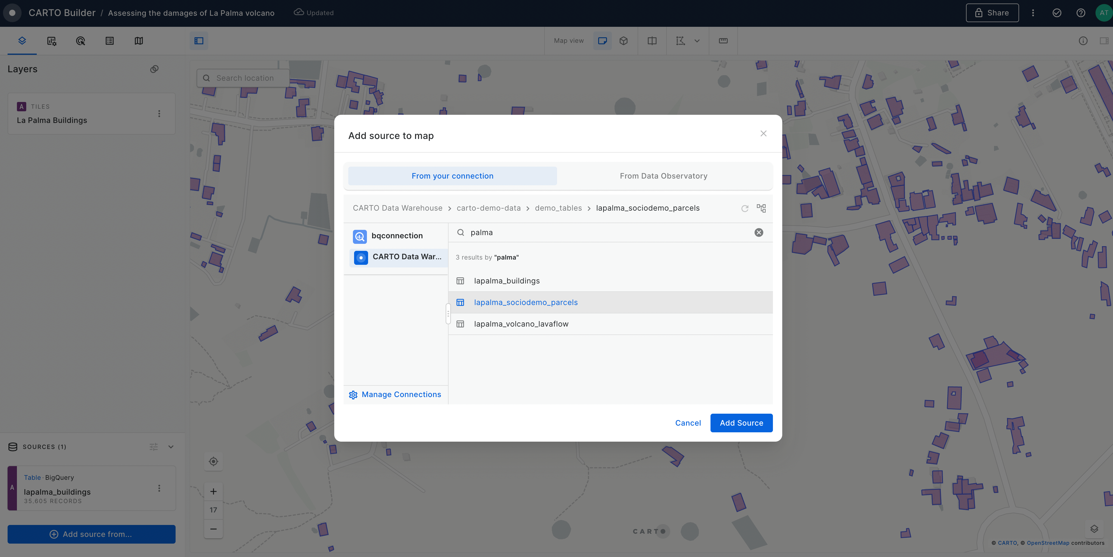The image size is (1113, 557).
Task: Open the Layers tab icon
Action: (22, 40)
